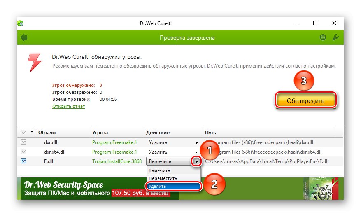
Task: Close the Dr.Web CureIt! window
Action: pyautogui.click(x=334, y=23)
